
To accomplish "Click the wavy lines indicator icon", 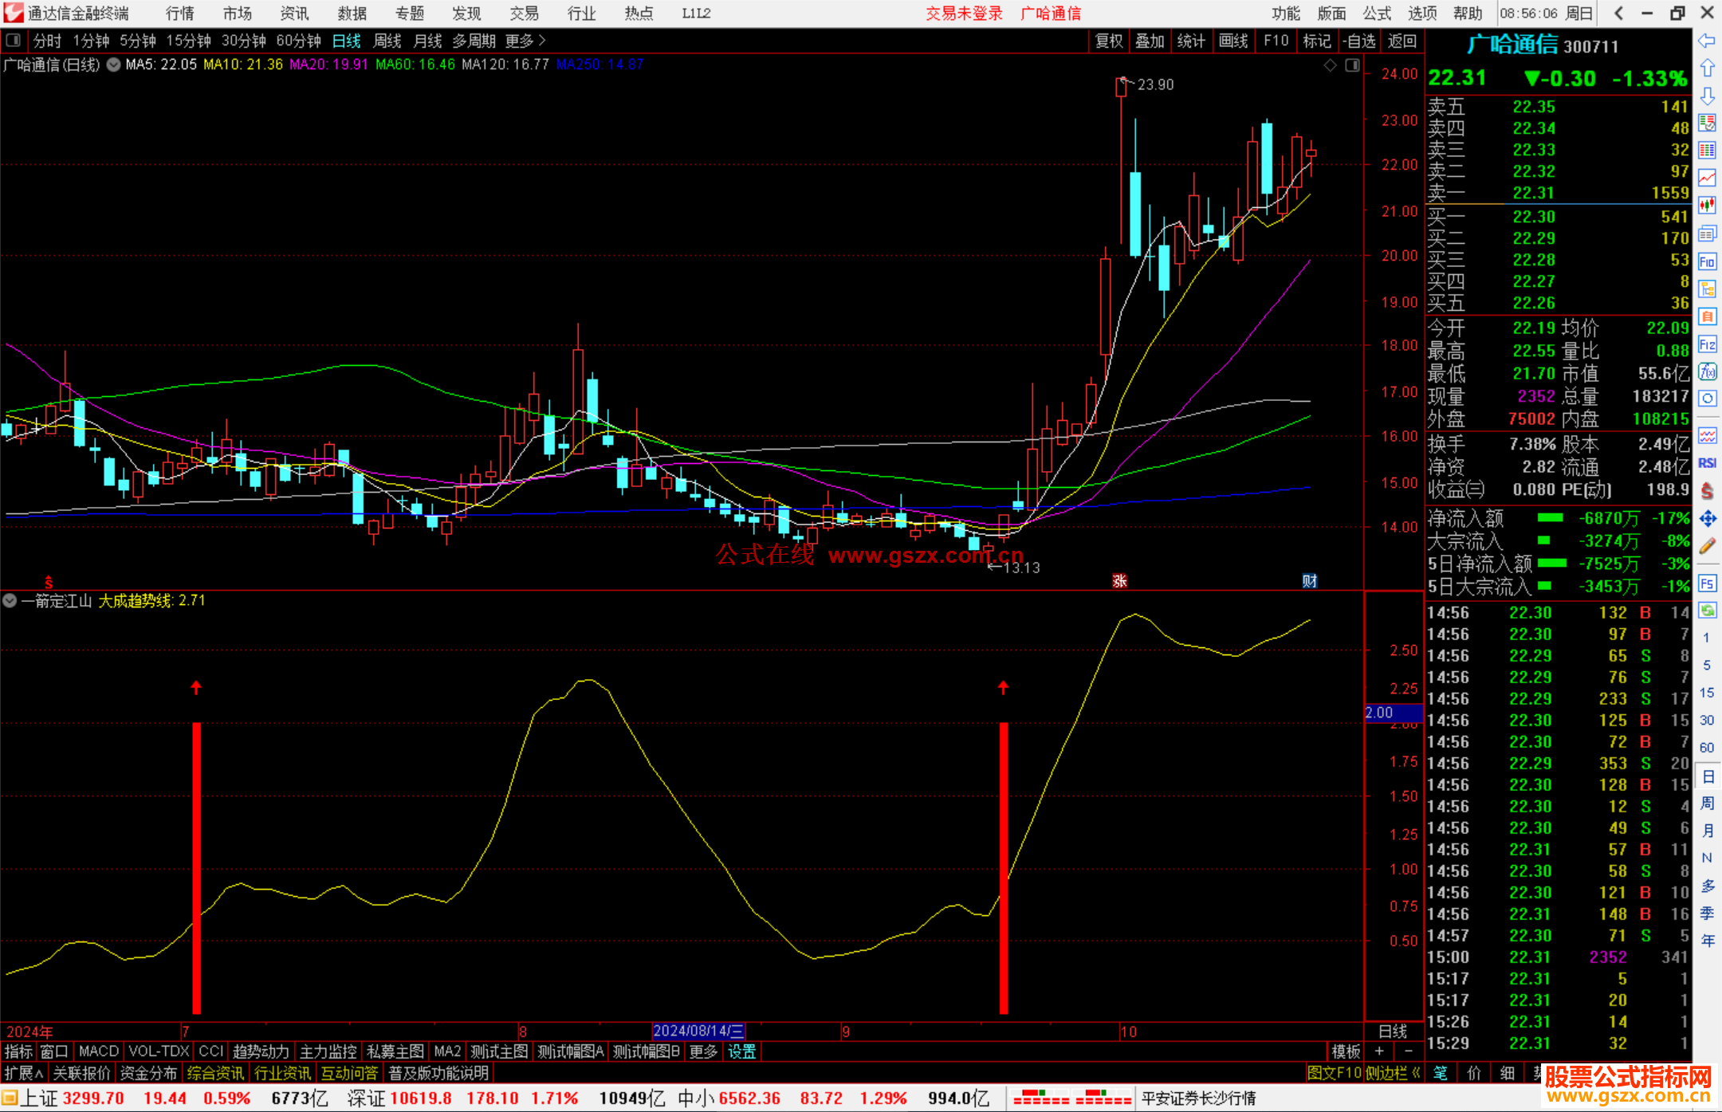I will coord(1707,435).
